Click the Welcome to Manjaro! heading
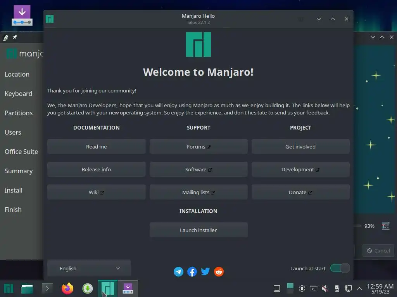 pyautogui.click(x=198, y=72)
